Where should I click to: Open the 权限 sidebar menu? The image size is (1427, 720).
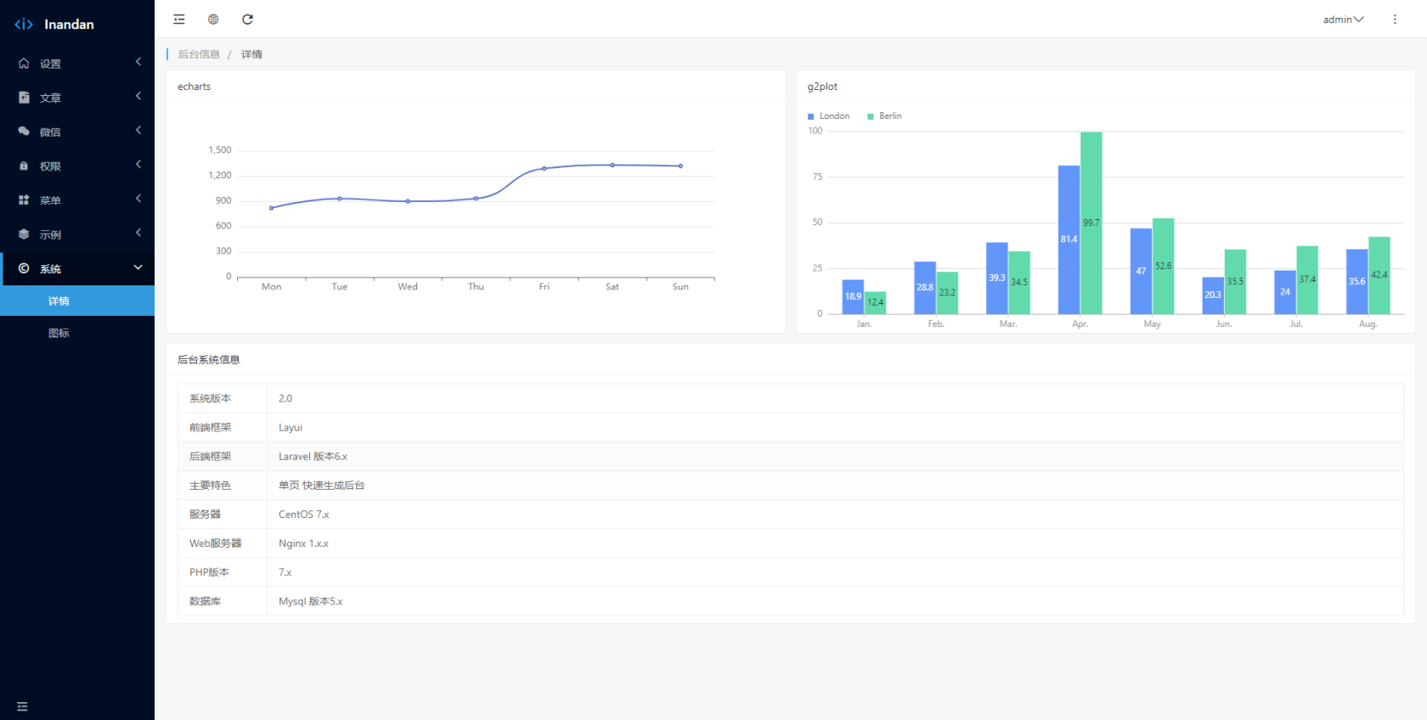click(x=77, y=166)
